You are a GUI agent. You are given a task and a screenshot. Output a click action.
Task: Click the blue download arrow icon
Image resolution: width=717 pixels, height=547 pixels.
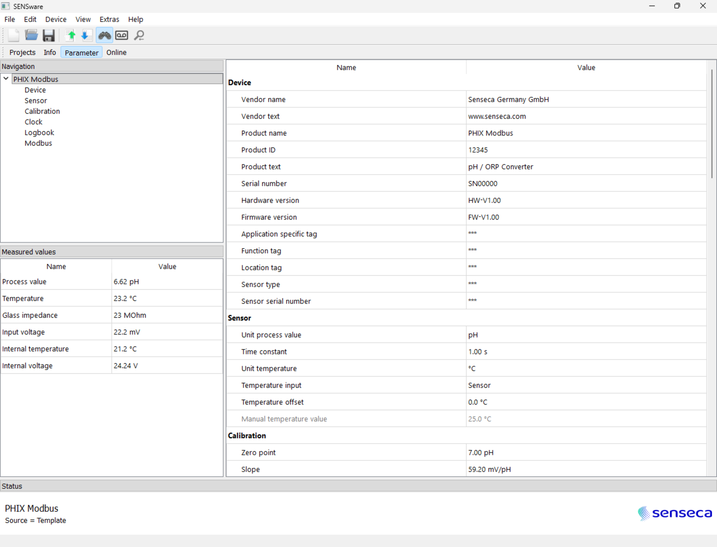point(86,35)
